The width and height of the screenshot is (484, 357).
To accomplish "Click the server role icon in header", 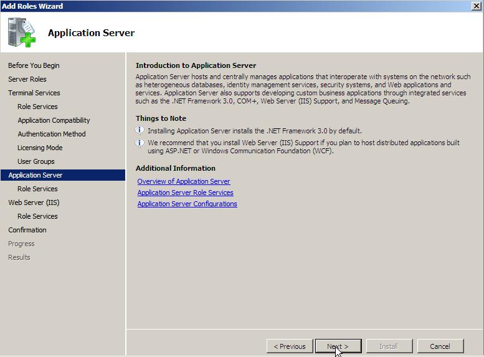I will point(22,32).
